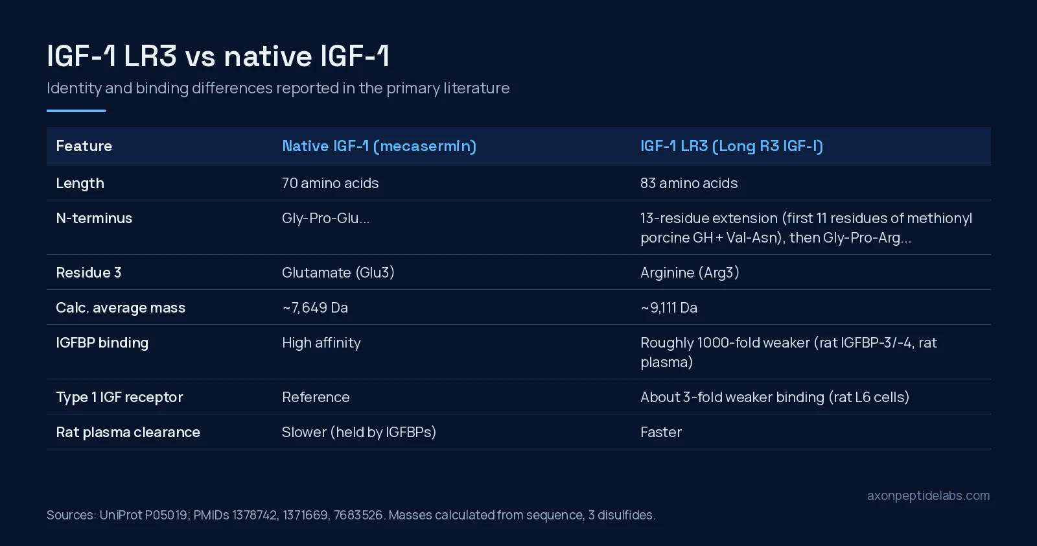Screen dimensions: 1037x546
Task: Select the 'Arginine (Arg3)' cell
Action: click(690, 273)
